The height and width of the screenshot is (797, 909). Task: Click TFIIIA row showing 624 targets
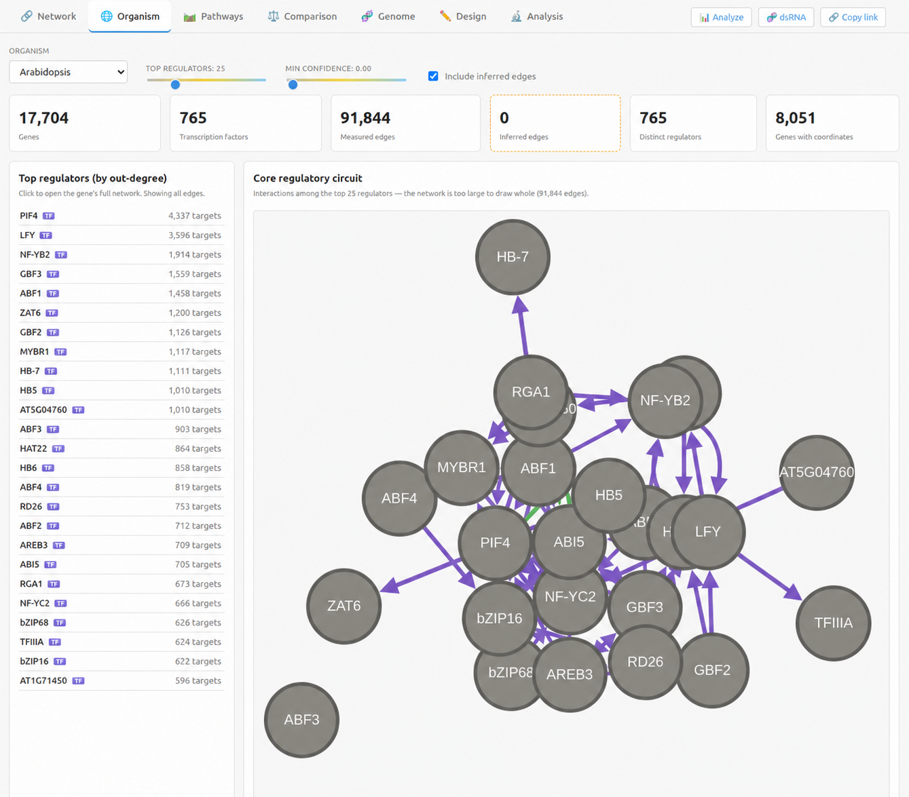pyautogui.click(x=120, y=642)
